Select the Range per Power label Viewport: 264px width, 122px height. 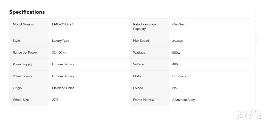pyautogui.click(x=25, y=53)
